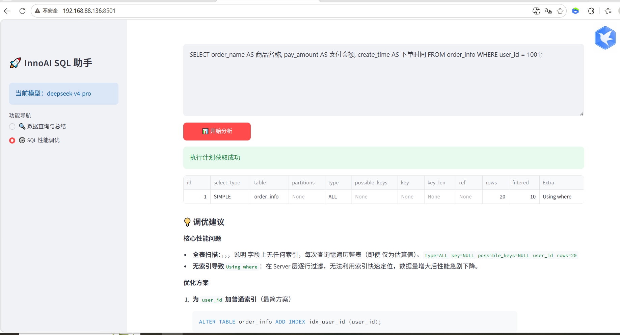Click the lightbulb icon beside 调优建议
Image resolution: width=620 pixels, height=335 pixels.
pyautogui.click(x=187, y=222)
